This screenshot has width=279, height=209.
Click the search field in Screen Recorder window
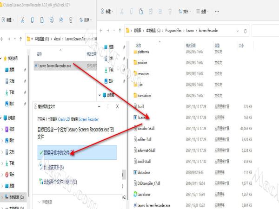[x=266, y=31]
